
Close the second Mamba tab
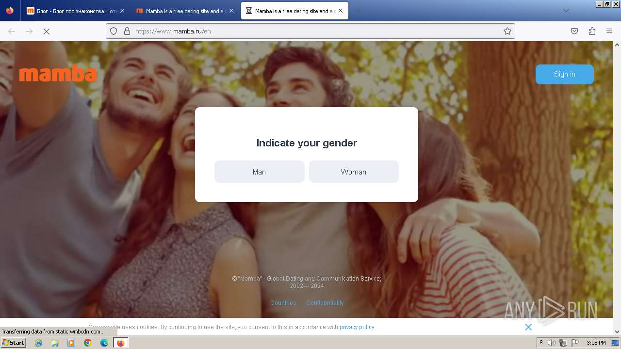point(231,11)
